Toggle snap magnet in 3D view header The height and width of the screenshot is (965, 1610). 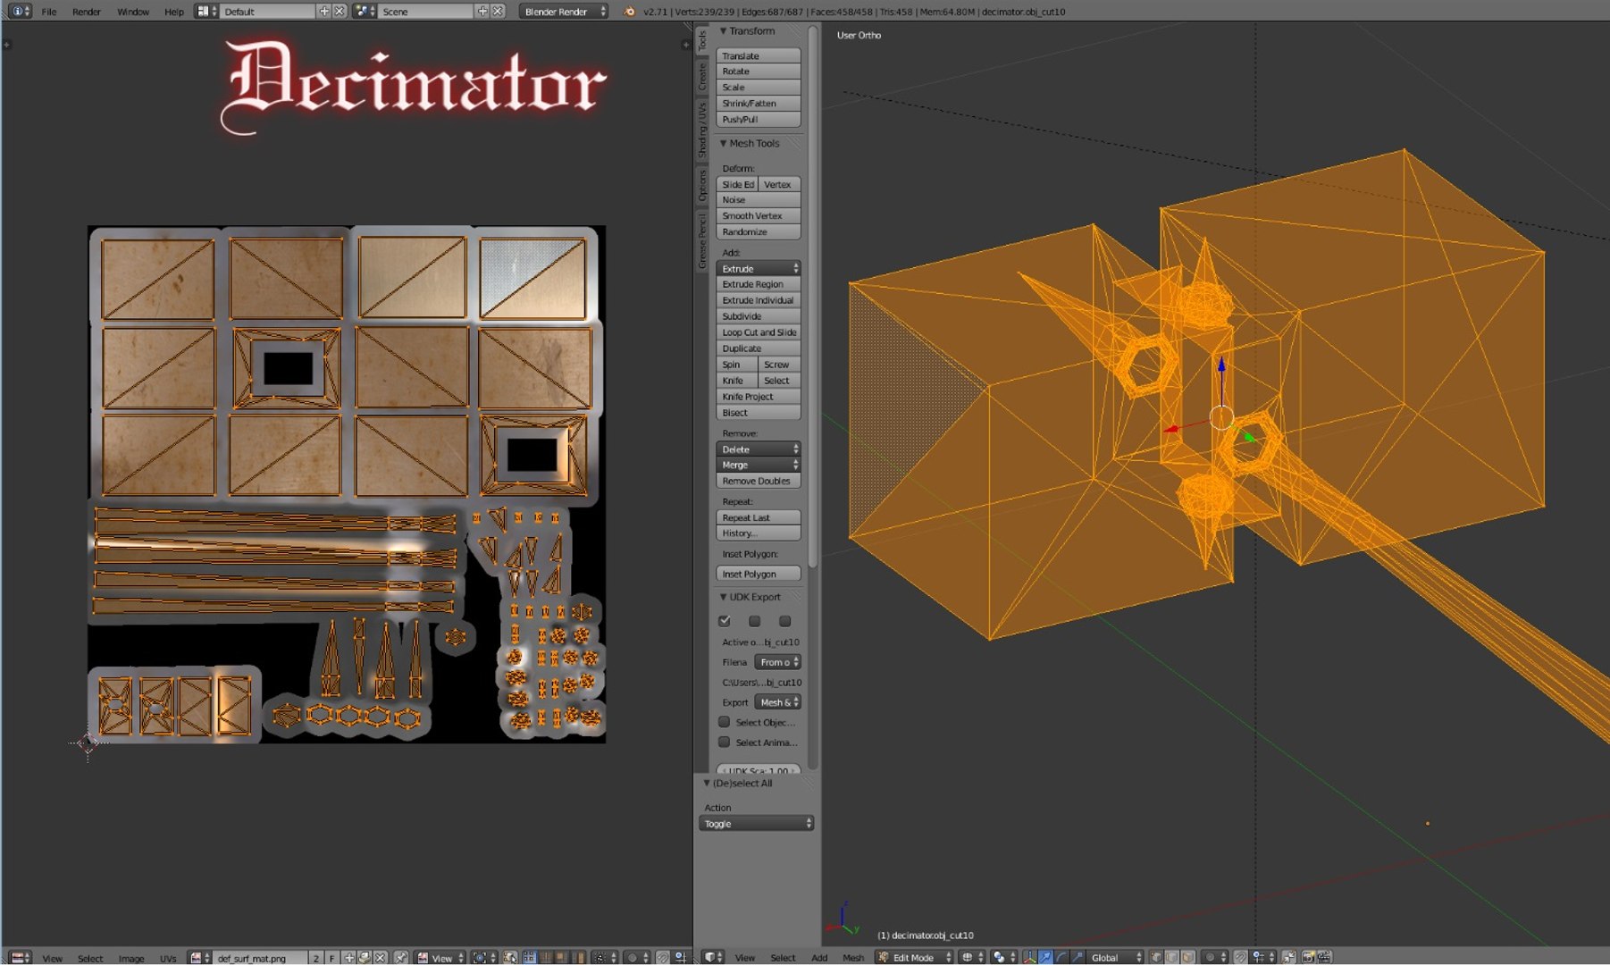(x=1239, y=957)
